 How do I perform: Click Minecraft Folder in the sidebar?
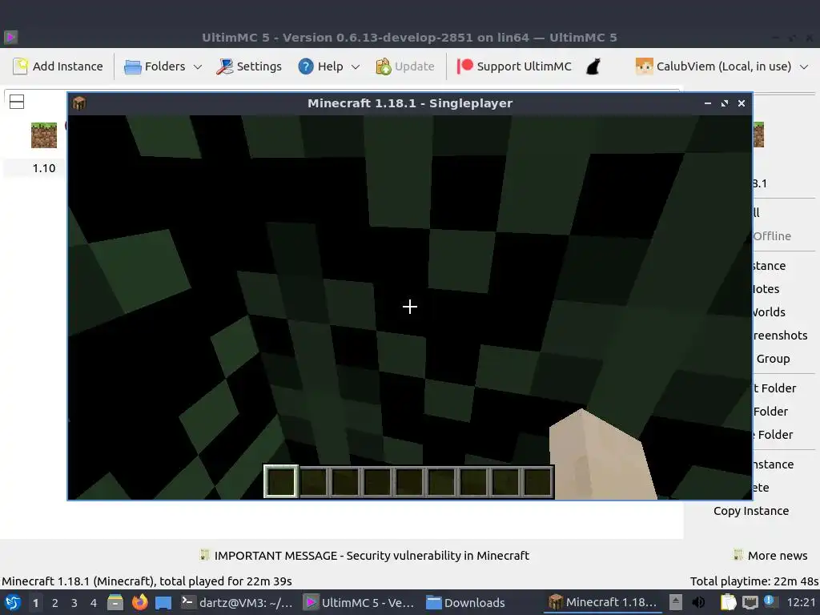pyautogui.click(x=774, y=388)
